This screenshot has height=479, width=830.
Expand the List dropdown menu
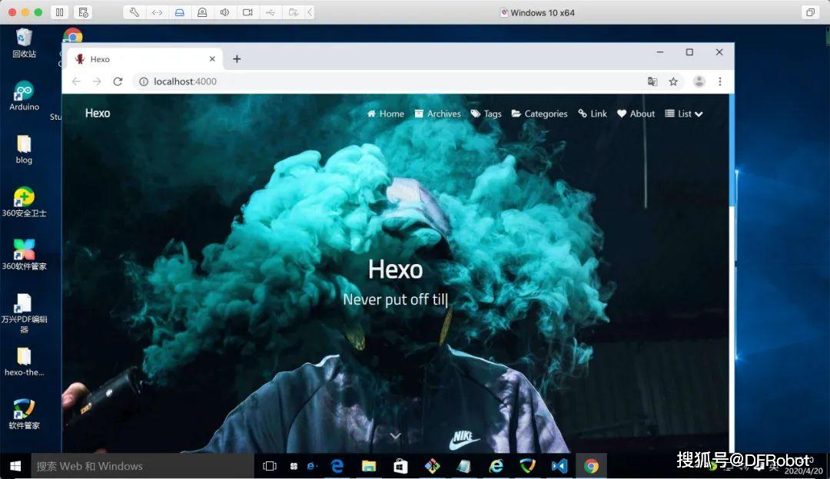683,114
